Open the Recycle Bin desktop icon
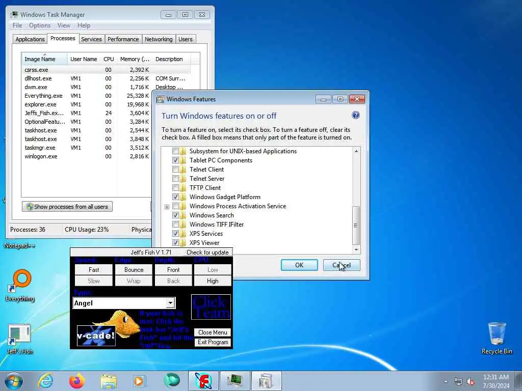This screenshot has height=391, width=522. pos(497,338)
